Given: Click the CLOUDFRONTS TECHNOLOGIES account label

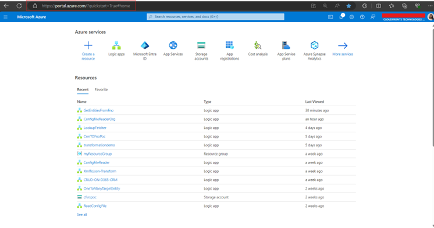Looking at the screenshot, I should point(404,19).
